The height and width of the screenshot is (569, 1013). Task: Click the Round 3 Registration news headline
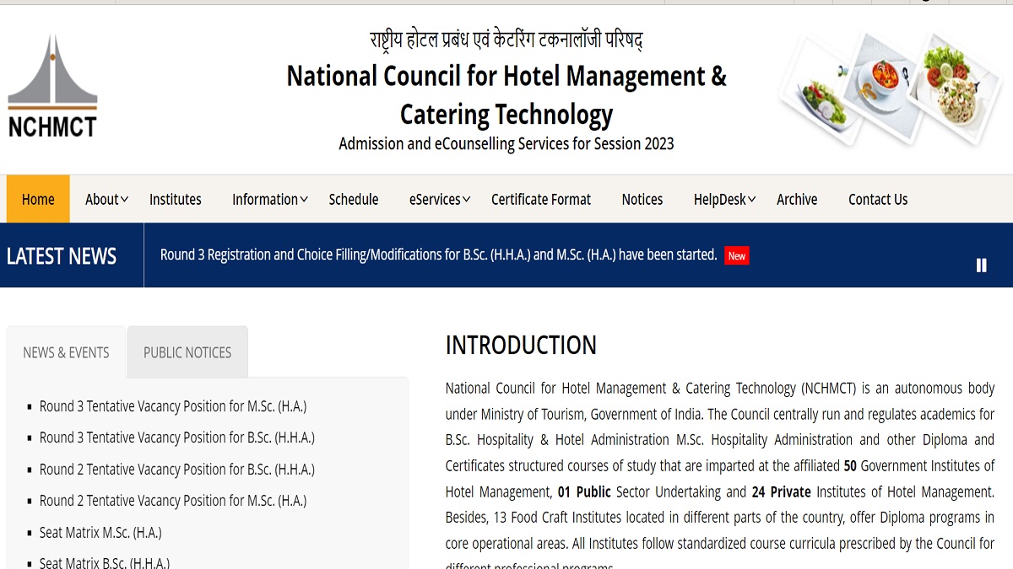click(x=439, y=255)
